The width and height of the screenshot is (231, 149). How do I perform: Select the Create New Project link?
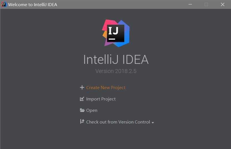(x=106, y=88)
